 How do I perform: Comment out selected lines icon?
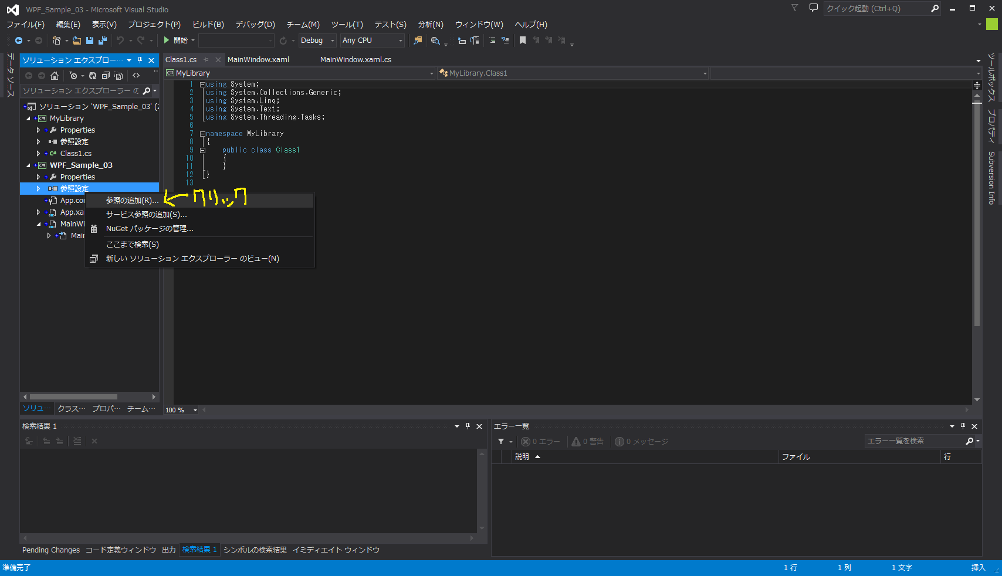click(x=492, y=40)
